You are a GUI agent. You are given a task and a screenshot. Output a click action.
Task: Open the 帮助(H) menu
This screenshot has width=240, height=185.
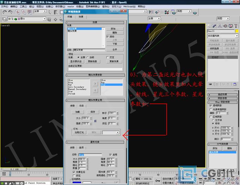(142, 7)
